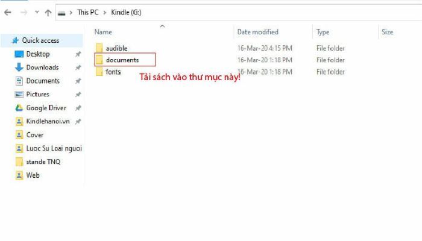
Task: Open the Cover folder in sidebar
Action: click(35, 135)
